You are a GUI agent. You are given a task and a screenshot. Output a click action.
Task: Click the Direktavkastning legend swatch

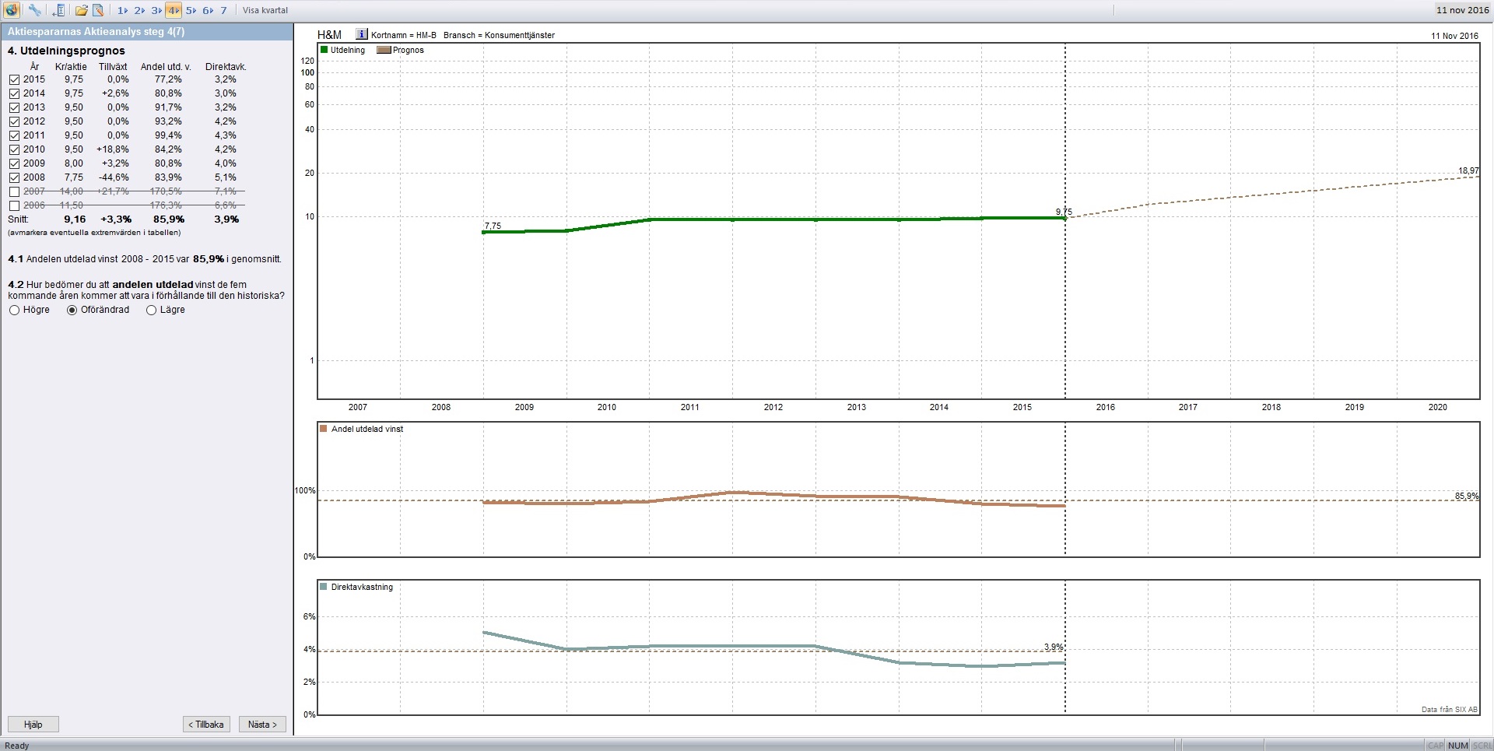[x=324, y=587]
